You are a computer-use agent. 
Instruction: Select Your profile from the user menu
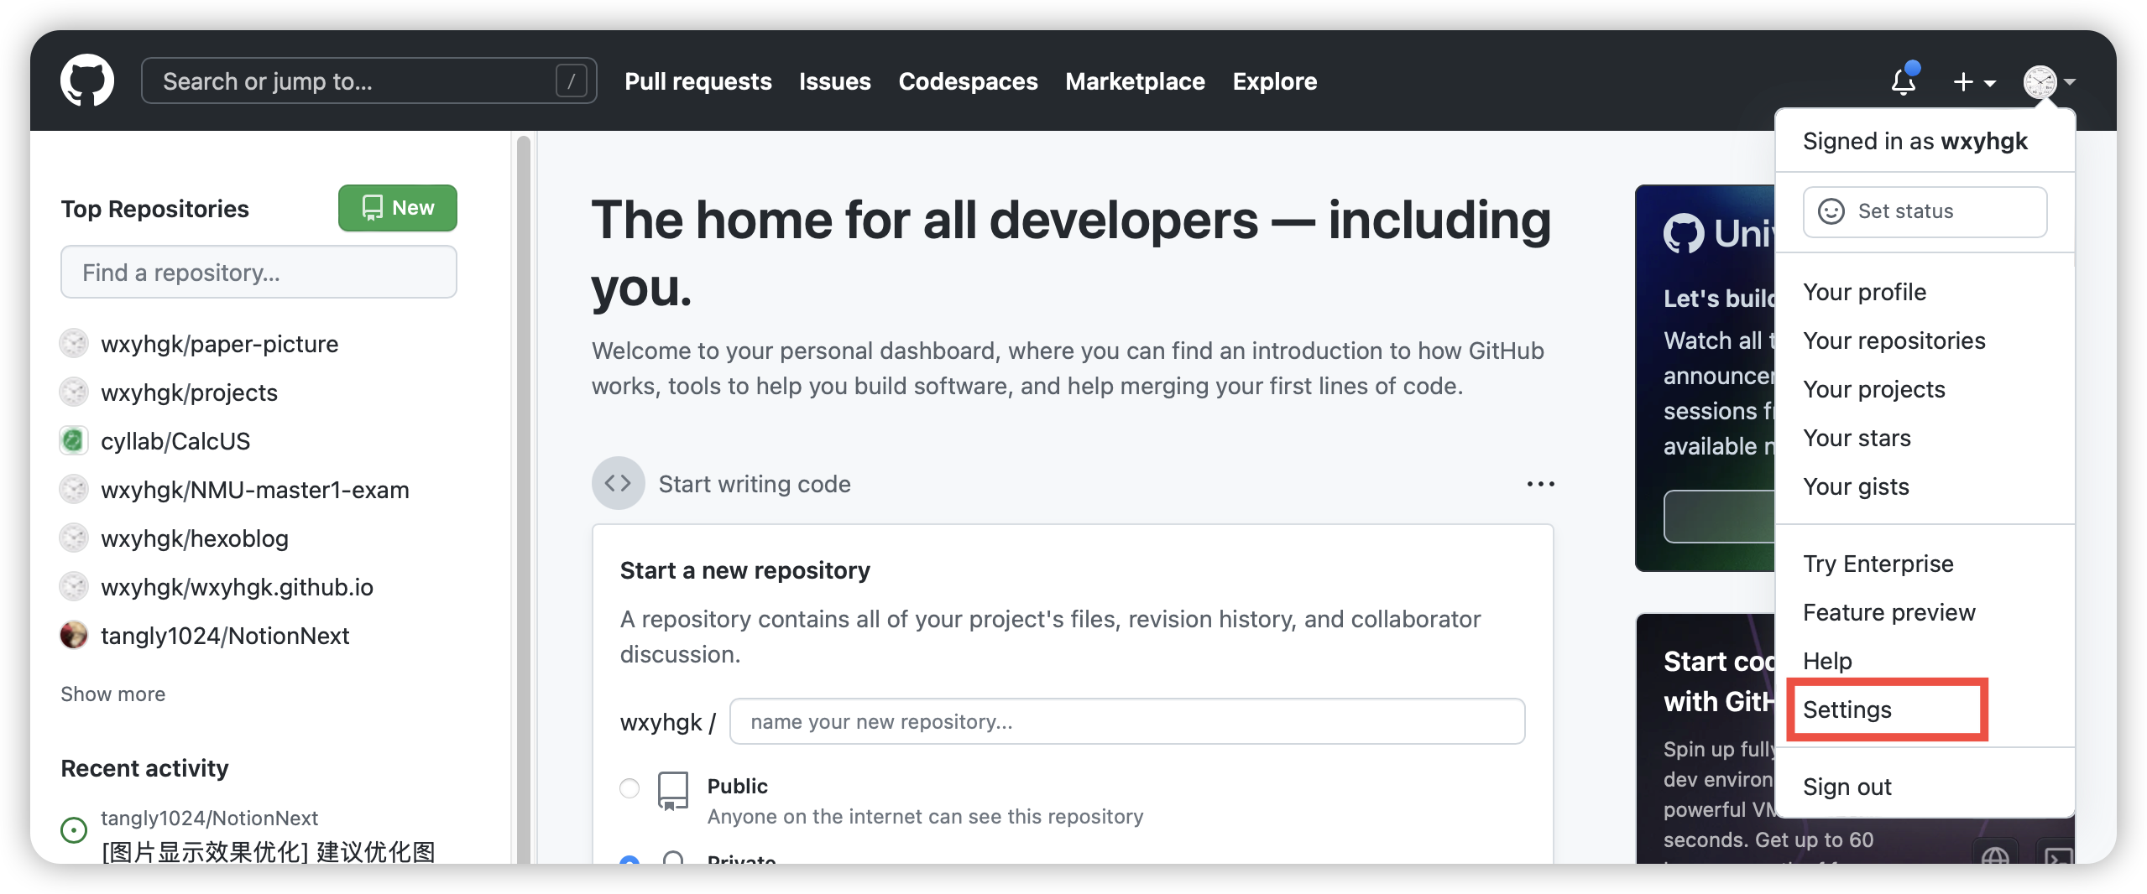click(x=1925, y=292)
